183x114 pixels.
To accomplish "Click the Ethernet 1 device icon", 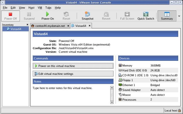I will click(120, 85).
